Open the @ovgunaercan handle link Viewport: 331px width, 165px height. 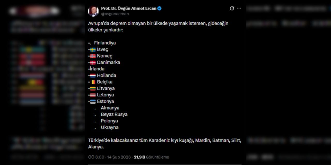pos(115,14)
